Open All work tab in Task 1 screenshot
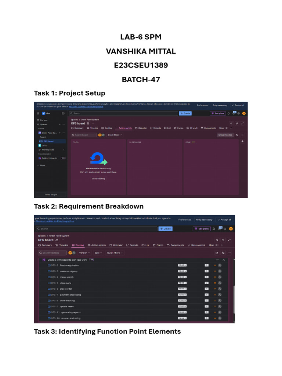282x376 pixels. tap(192, 128)
